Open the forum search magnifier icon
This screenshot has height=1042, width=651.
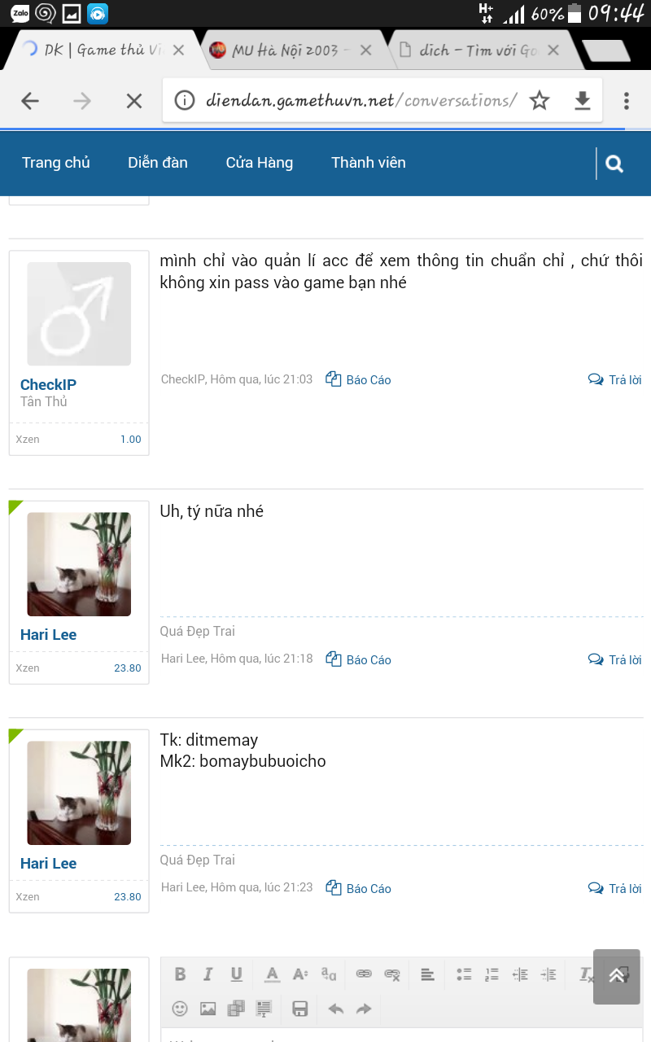(x=614, y=164)
